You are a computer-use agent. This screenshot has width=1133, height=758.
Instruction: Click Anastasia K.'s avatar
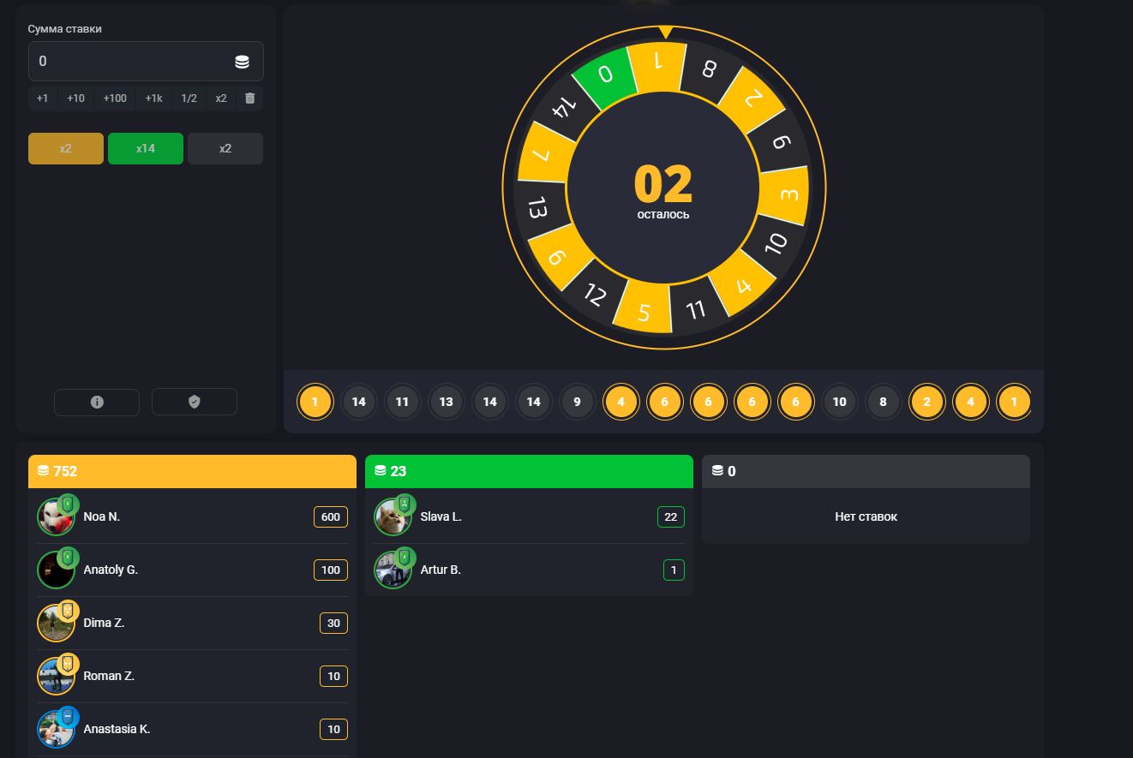pyautogui.click(x=56, y=730)
